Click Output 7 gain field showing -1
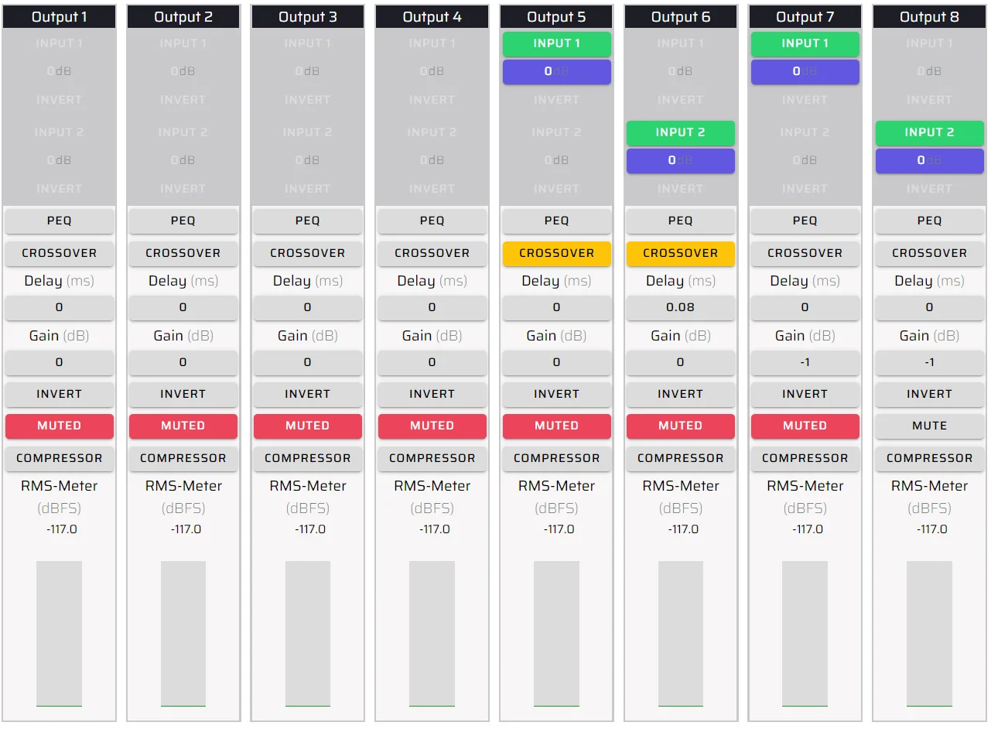The image size is (991, 729). [x=805, y=362]
